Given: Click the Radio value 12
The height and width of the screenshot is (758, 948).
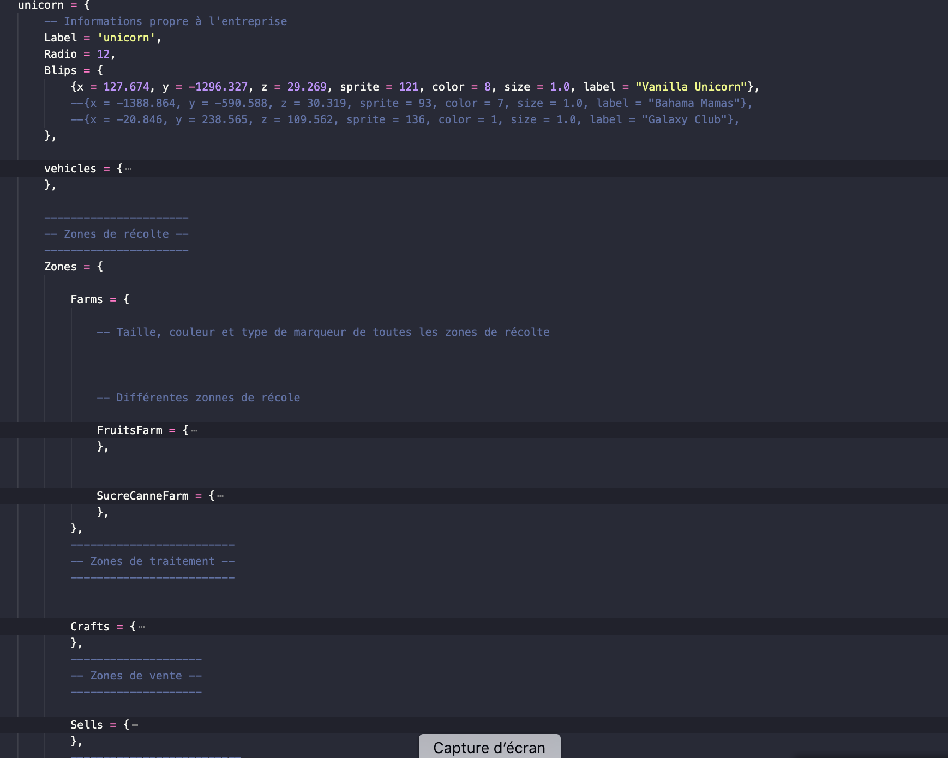Looking at the screenshot, I should coord(103,54).
